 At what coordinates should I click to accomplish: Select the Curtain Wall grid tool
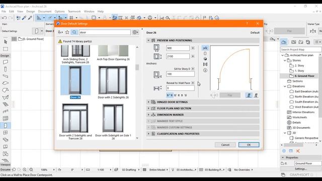[6, 119]
